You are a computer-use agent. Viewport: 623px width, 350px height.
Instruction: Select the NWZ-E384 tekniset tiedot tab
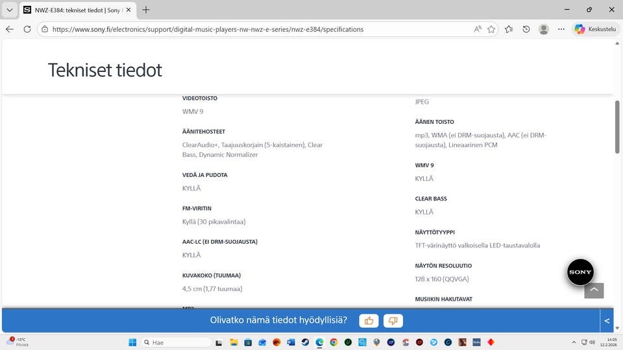(77, 10)
